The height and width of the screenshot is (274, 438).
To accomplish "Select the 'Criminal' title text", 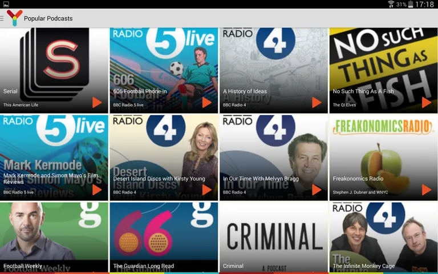I will pyautogui.click(x=233, y=266).
